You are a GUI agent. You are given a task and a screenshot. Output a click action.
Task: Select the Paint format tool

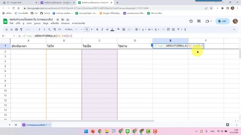click(21, 29)
